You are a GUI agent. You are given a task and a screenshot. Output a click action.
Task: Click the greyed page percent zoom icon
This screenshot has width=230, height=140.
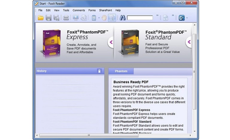pyautogui.click(x=166, y=18)
